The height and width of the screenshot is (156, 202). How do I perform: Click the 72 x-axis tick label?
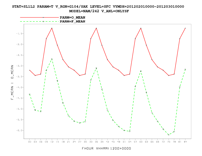pyautogui.click(x=163, y=142)
